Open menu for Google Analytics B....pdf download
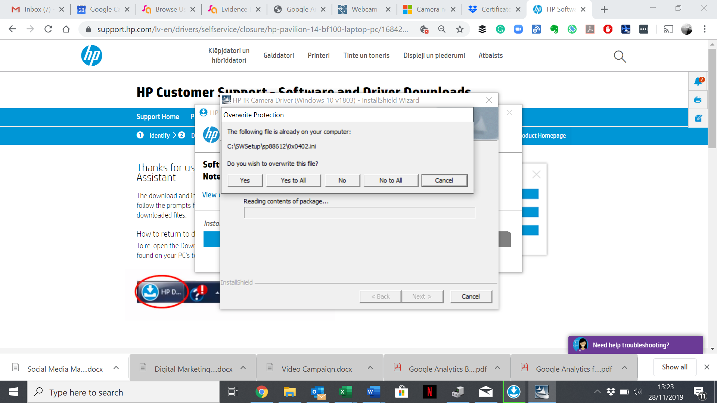The width and height of the screenshot is (717, 403). click(x=497, y=368)
